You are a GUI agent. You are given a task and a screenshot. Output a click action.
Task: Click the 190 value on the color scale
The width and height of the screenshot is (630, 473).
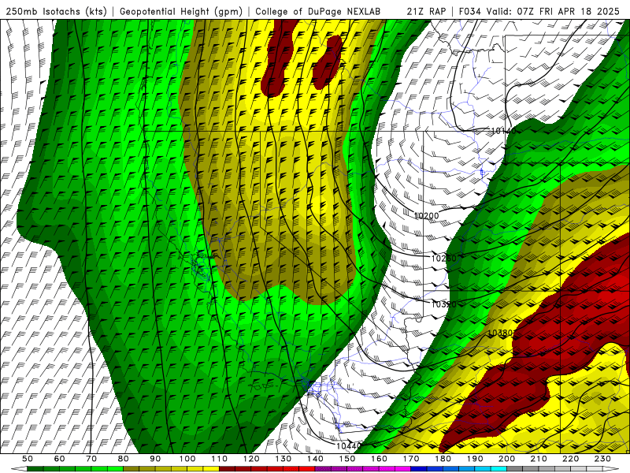click(x=475, y=459)
